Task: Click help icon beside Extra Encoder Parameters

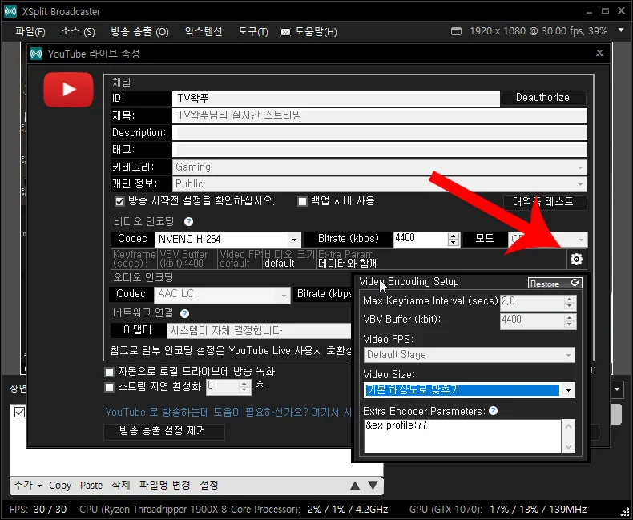Action: click(x=494, y=410)
